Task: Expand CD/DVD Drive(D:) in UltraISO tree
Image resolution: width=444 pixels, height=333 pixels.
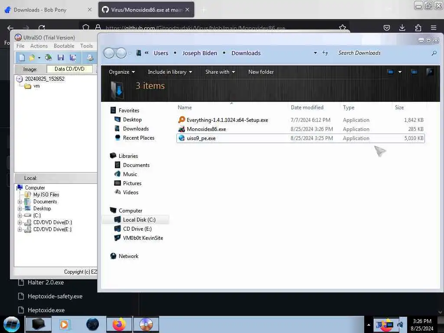Action: [20, 222]
